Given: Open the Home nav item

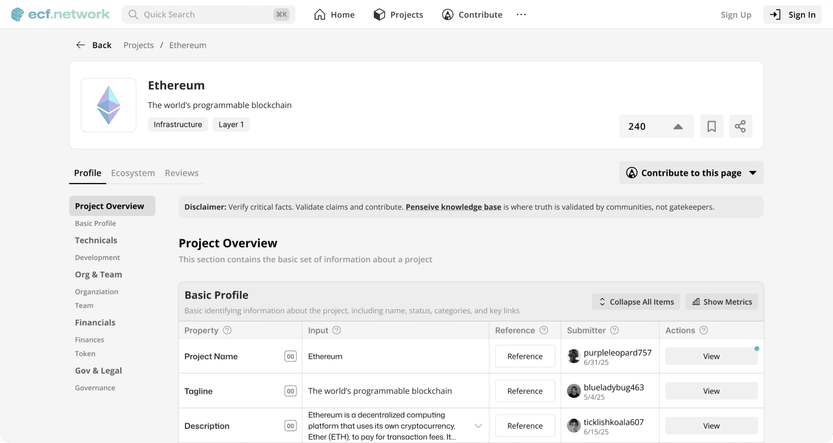Looking at the screenshot, I should coord(334,15).
